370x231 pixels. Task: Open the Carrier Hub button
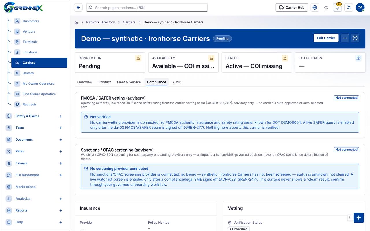pyautogui.click(x=292, y=8)
